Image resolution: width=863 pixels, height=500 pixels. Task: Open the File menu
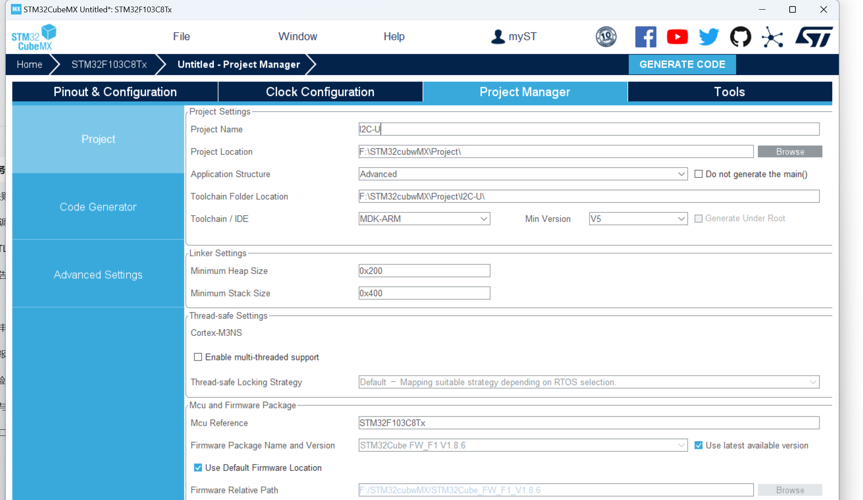[181, 36]
